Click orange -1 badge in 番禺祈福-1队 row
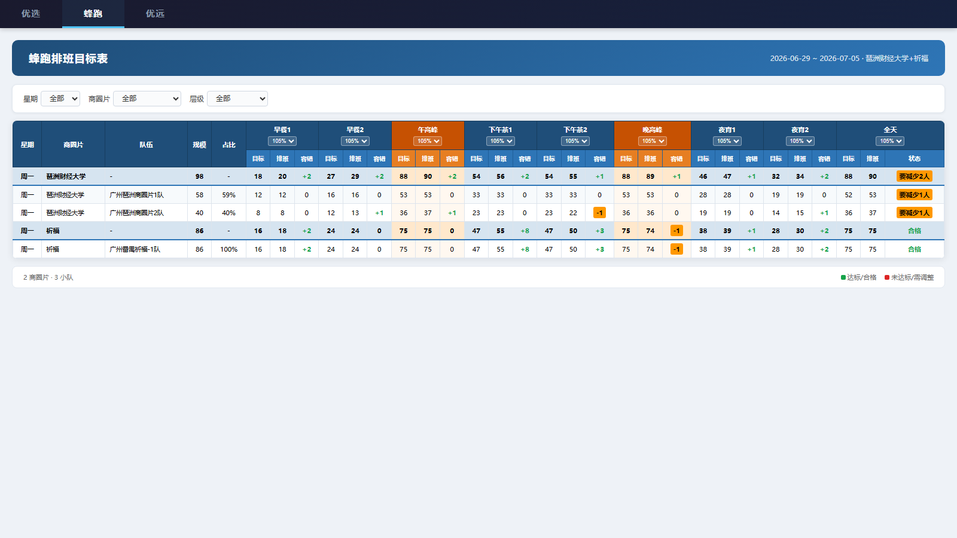957x538 pixels. (676, 249)
